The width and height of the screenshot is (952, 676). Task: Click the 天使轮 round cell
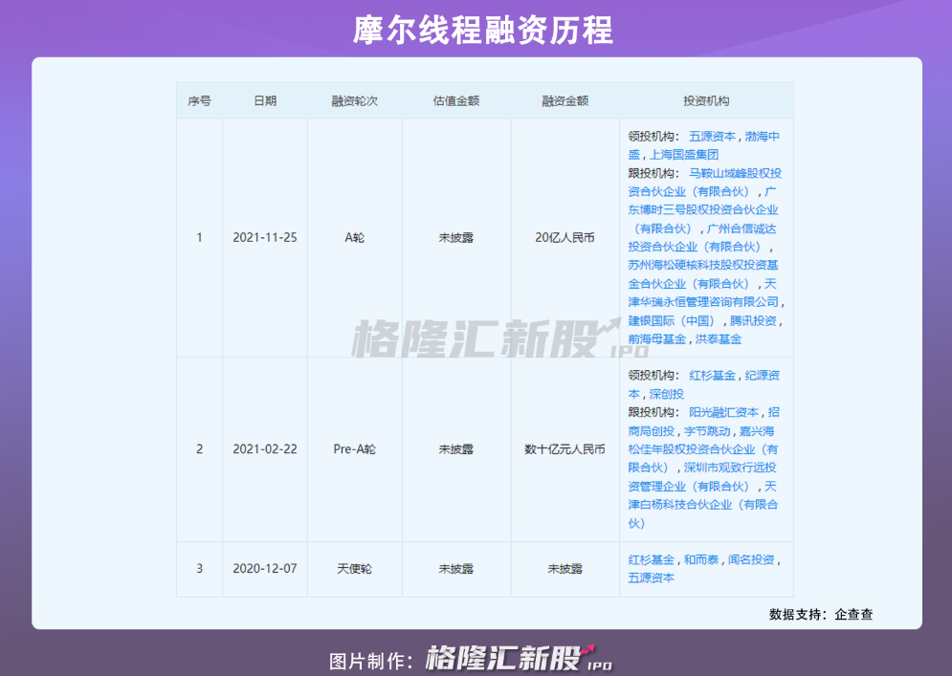(x=355, y=569)
